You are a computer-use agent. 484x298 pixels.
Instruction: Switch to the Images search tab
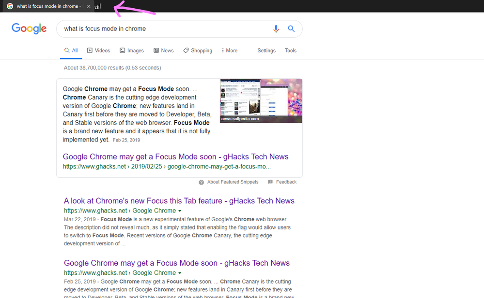[131, 50]
